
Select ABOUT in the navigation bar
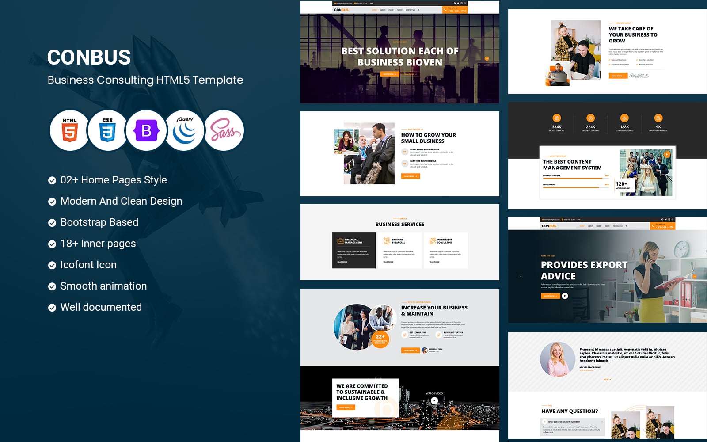pyautogui.click(x=383, y=10)
